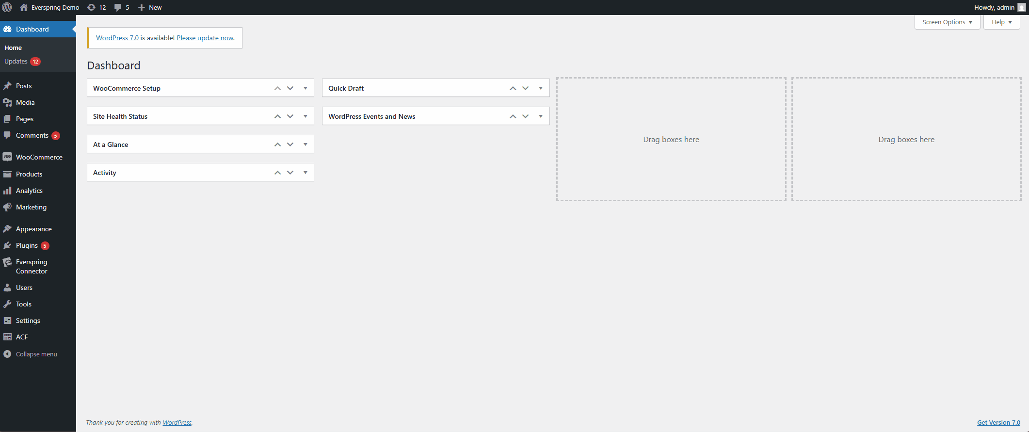Click the Please update now link

pos(205,38)
